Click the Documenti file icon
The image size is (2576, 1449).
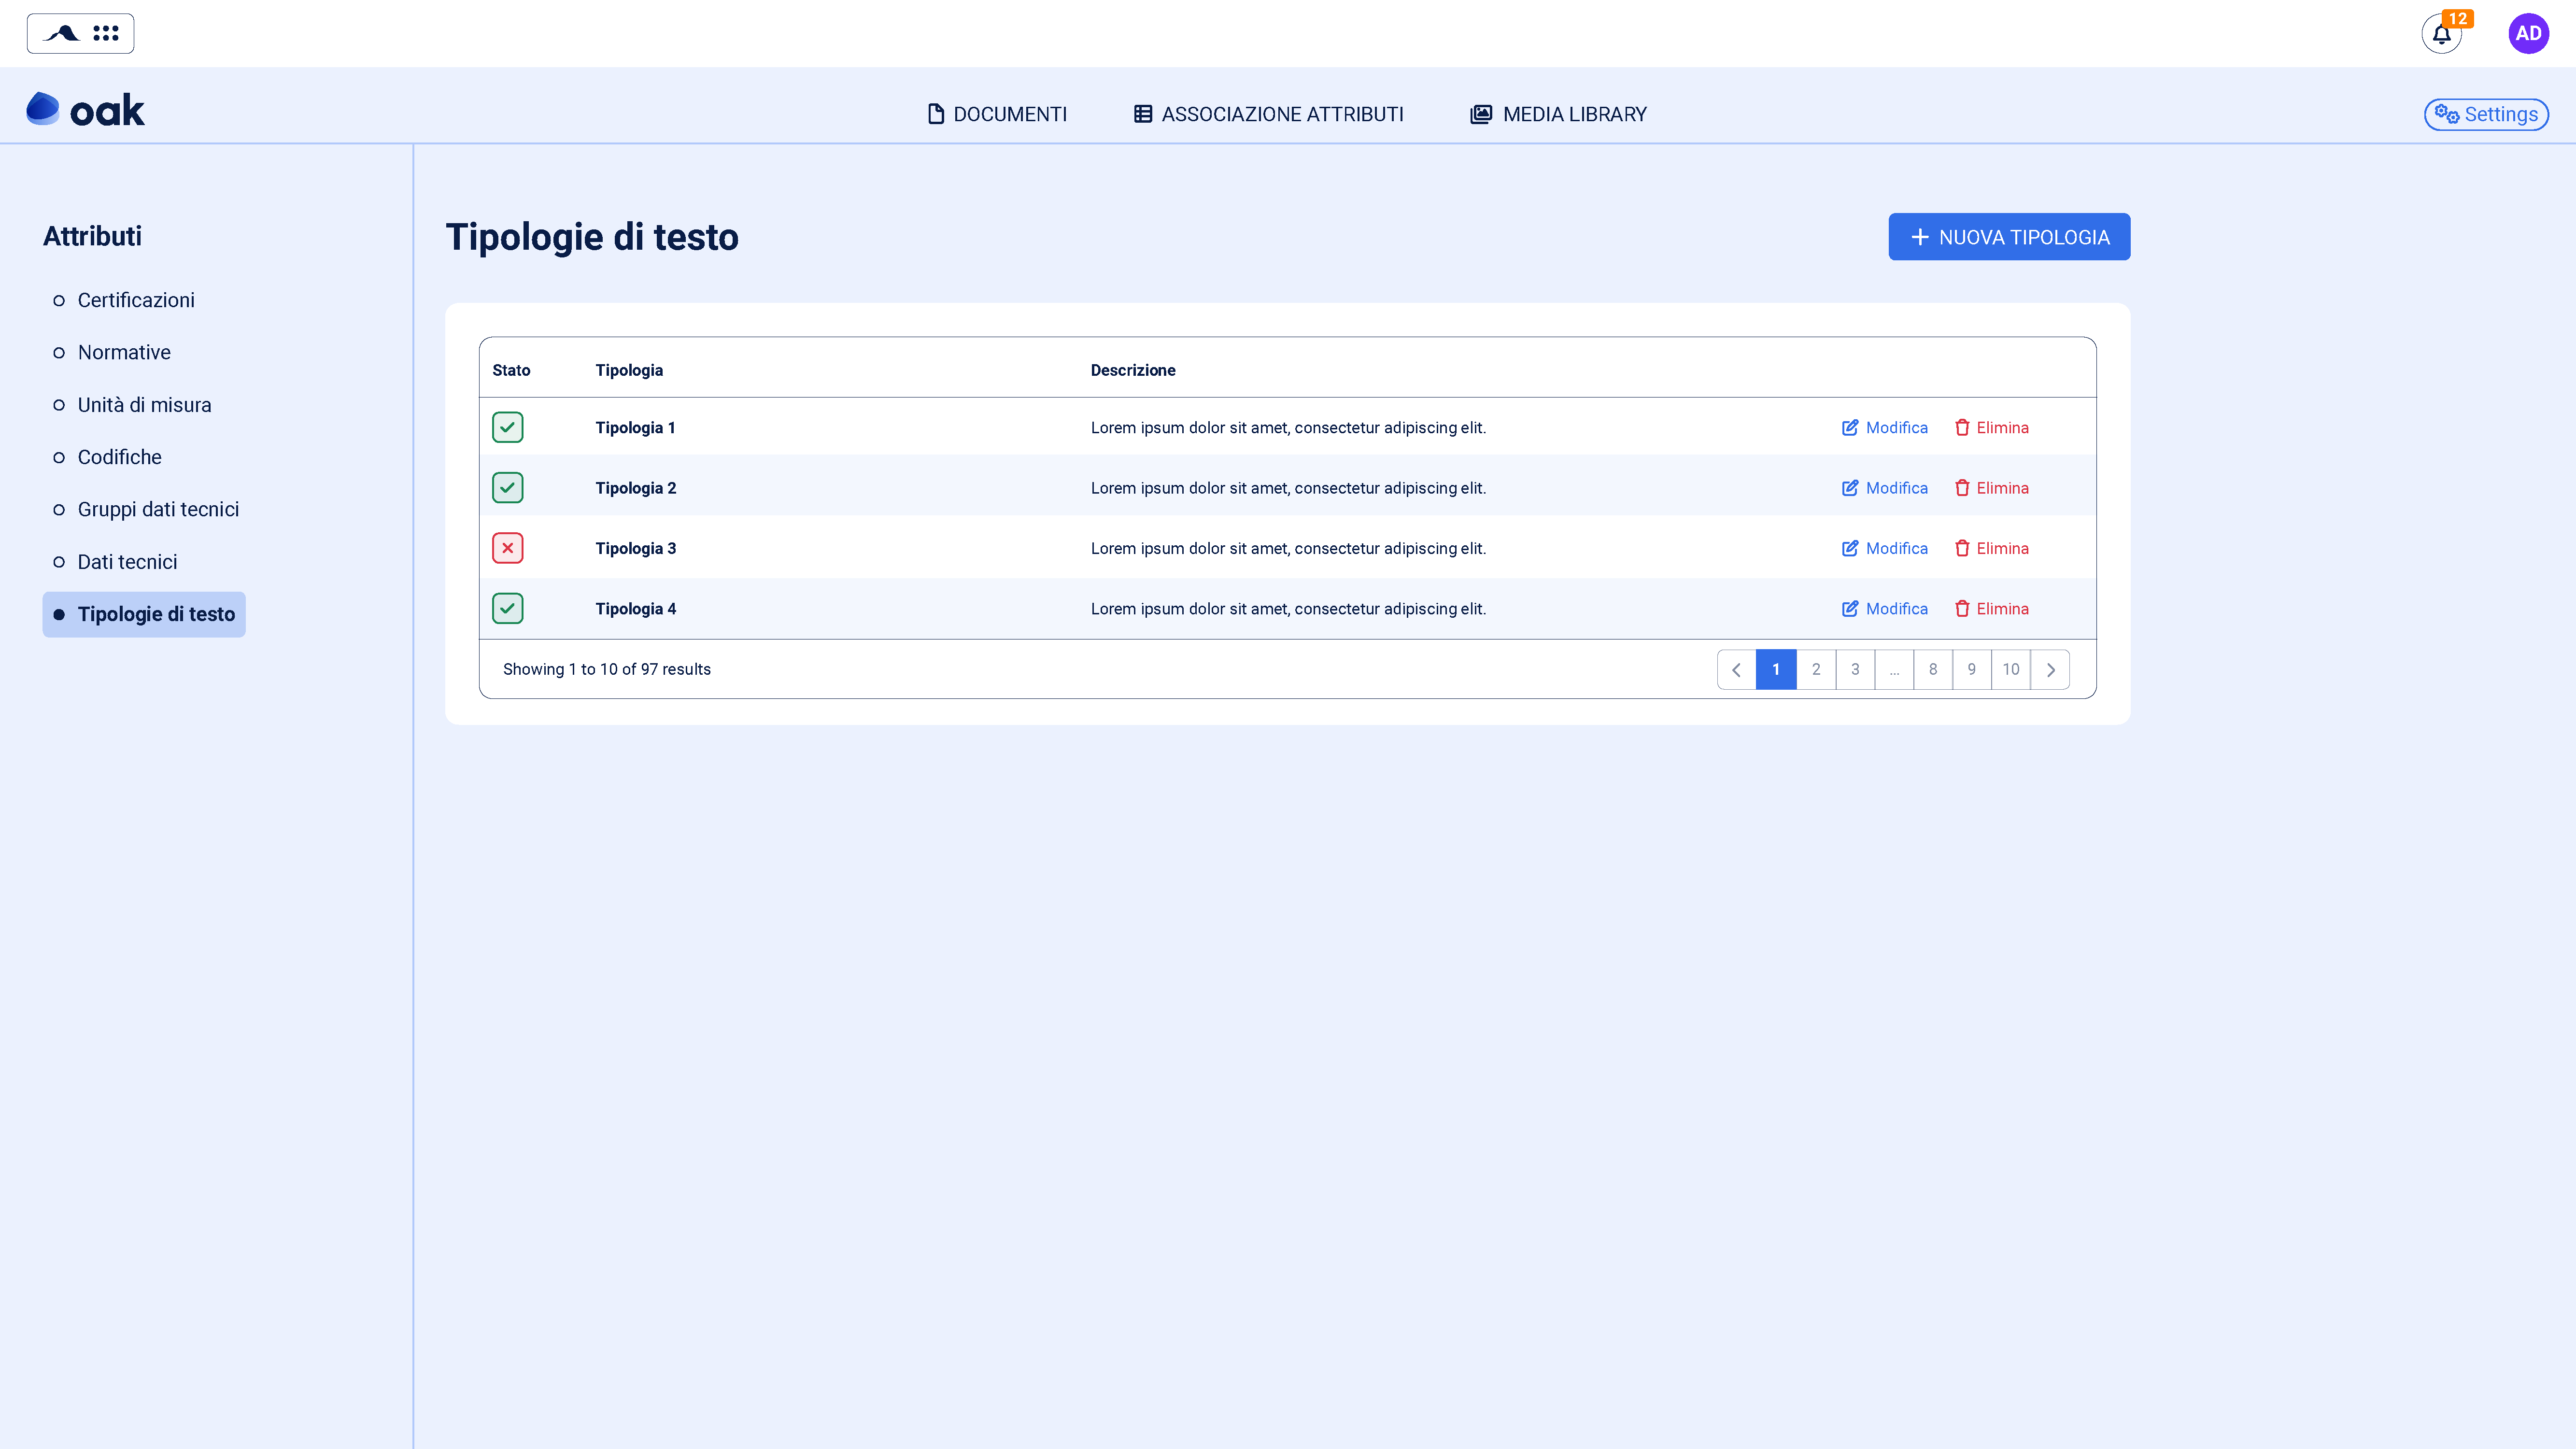936,114
